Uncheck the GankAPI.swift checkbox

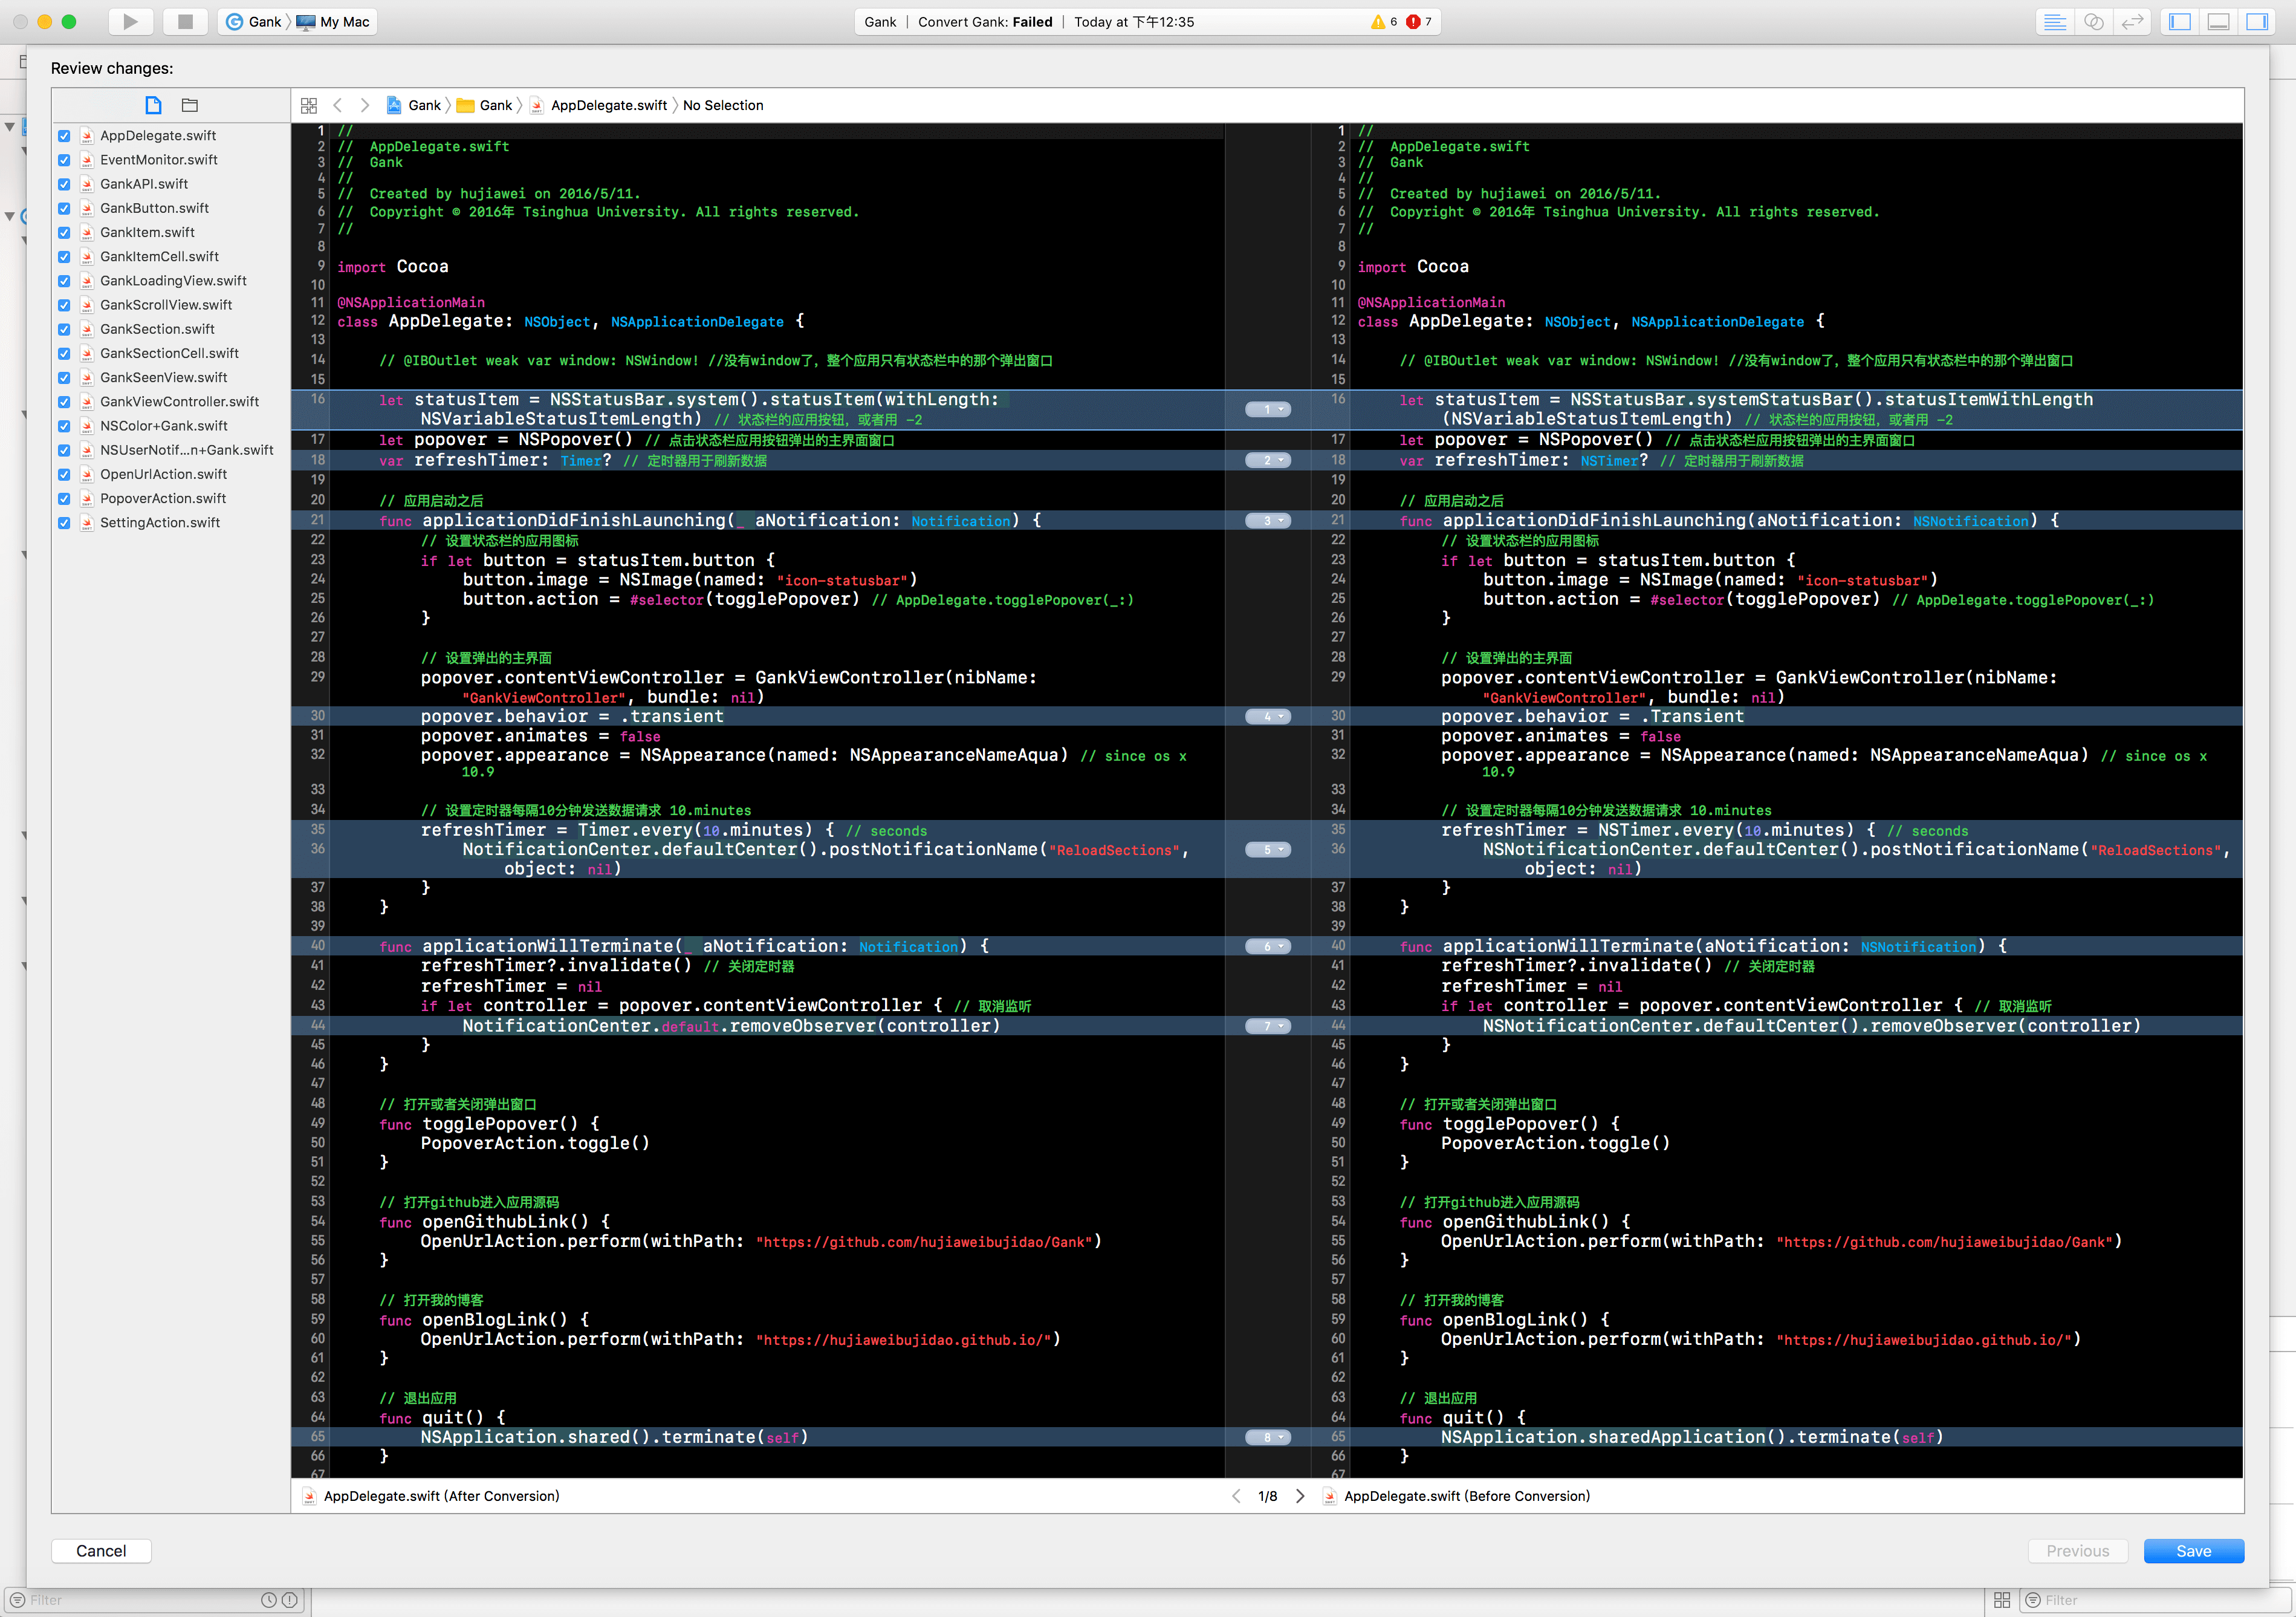(64, 184)
